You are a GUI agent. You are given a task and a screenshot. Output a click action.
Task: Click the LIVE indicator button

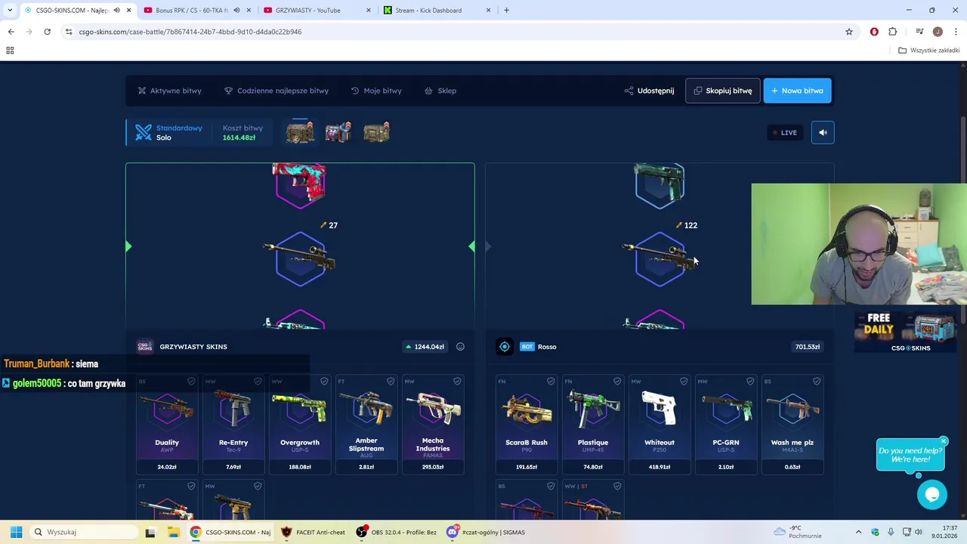(x=785, y=132)
